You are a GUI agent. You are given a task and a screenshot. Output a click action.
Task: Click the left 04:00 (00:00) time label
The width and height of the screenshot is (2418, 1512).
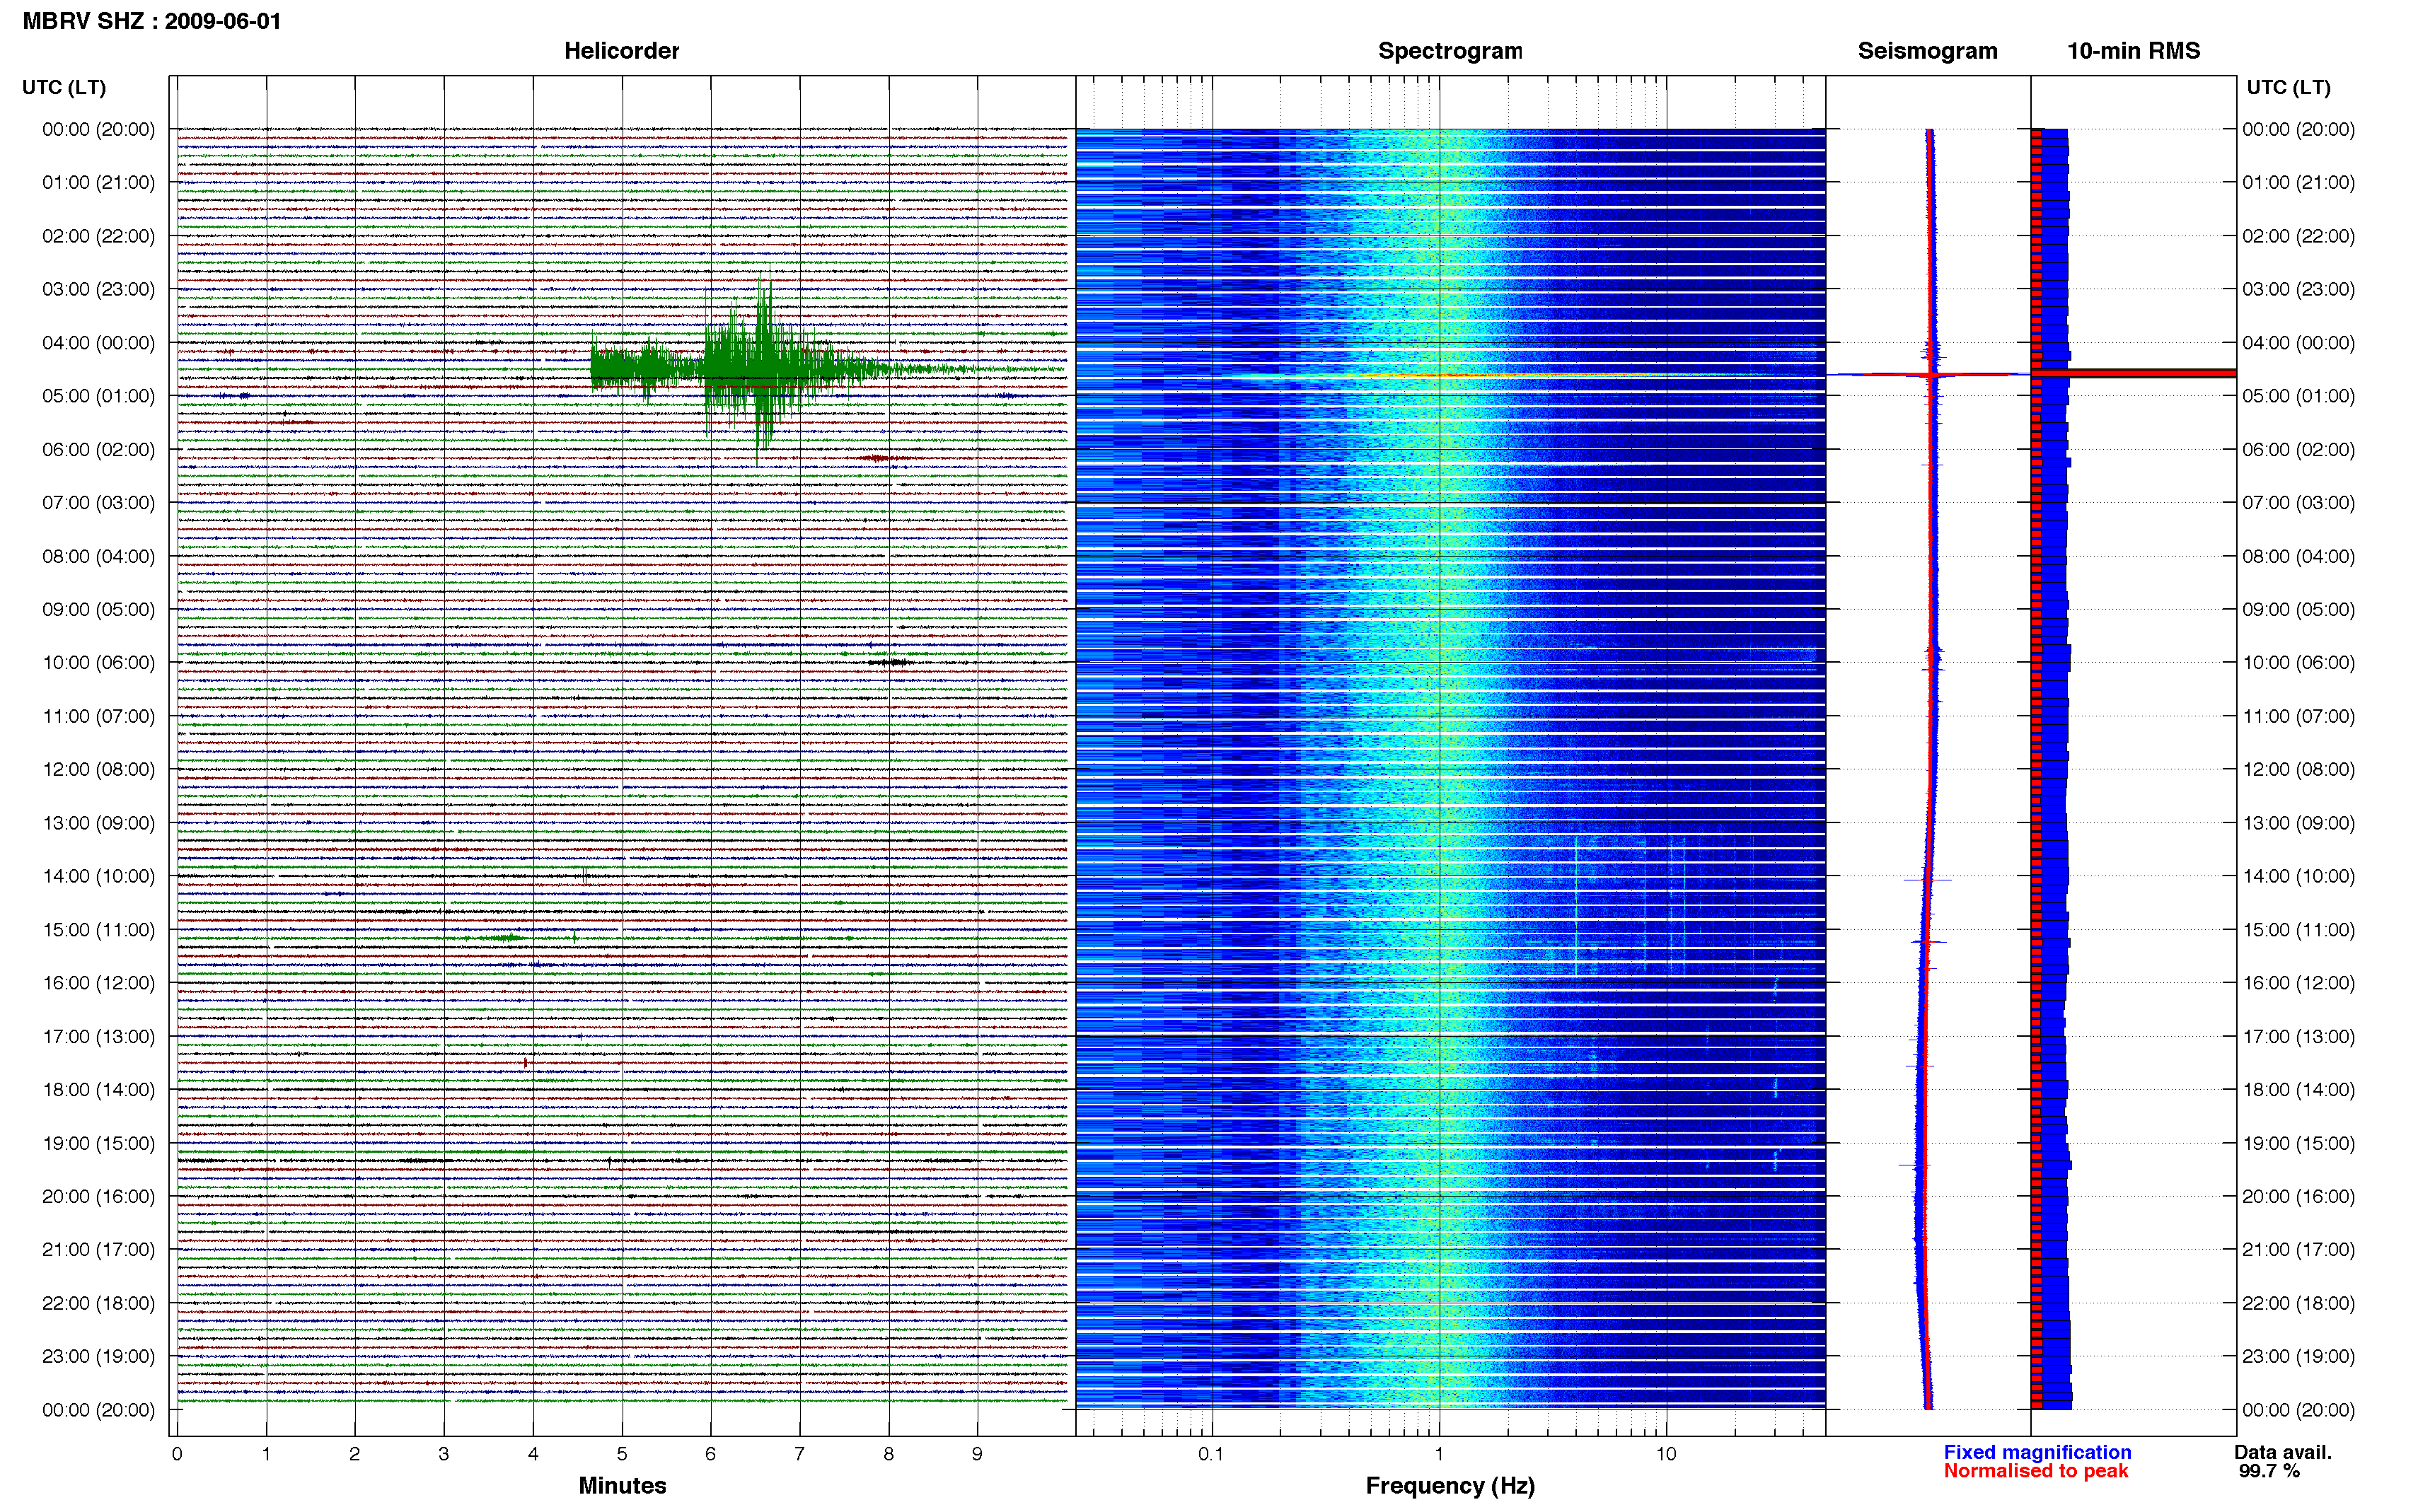tap(98, 343)
